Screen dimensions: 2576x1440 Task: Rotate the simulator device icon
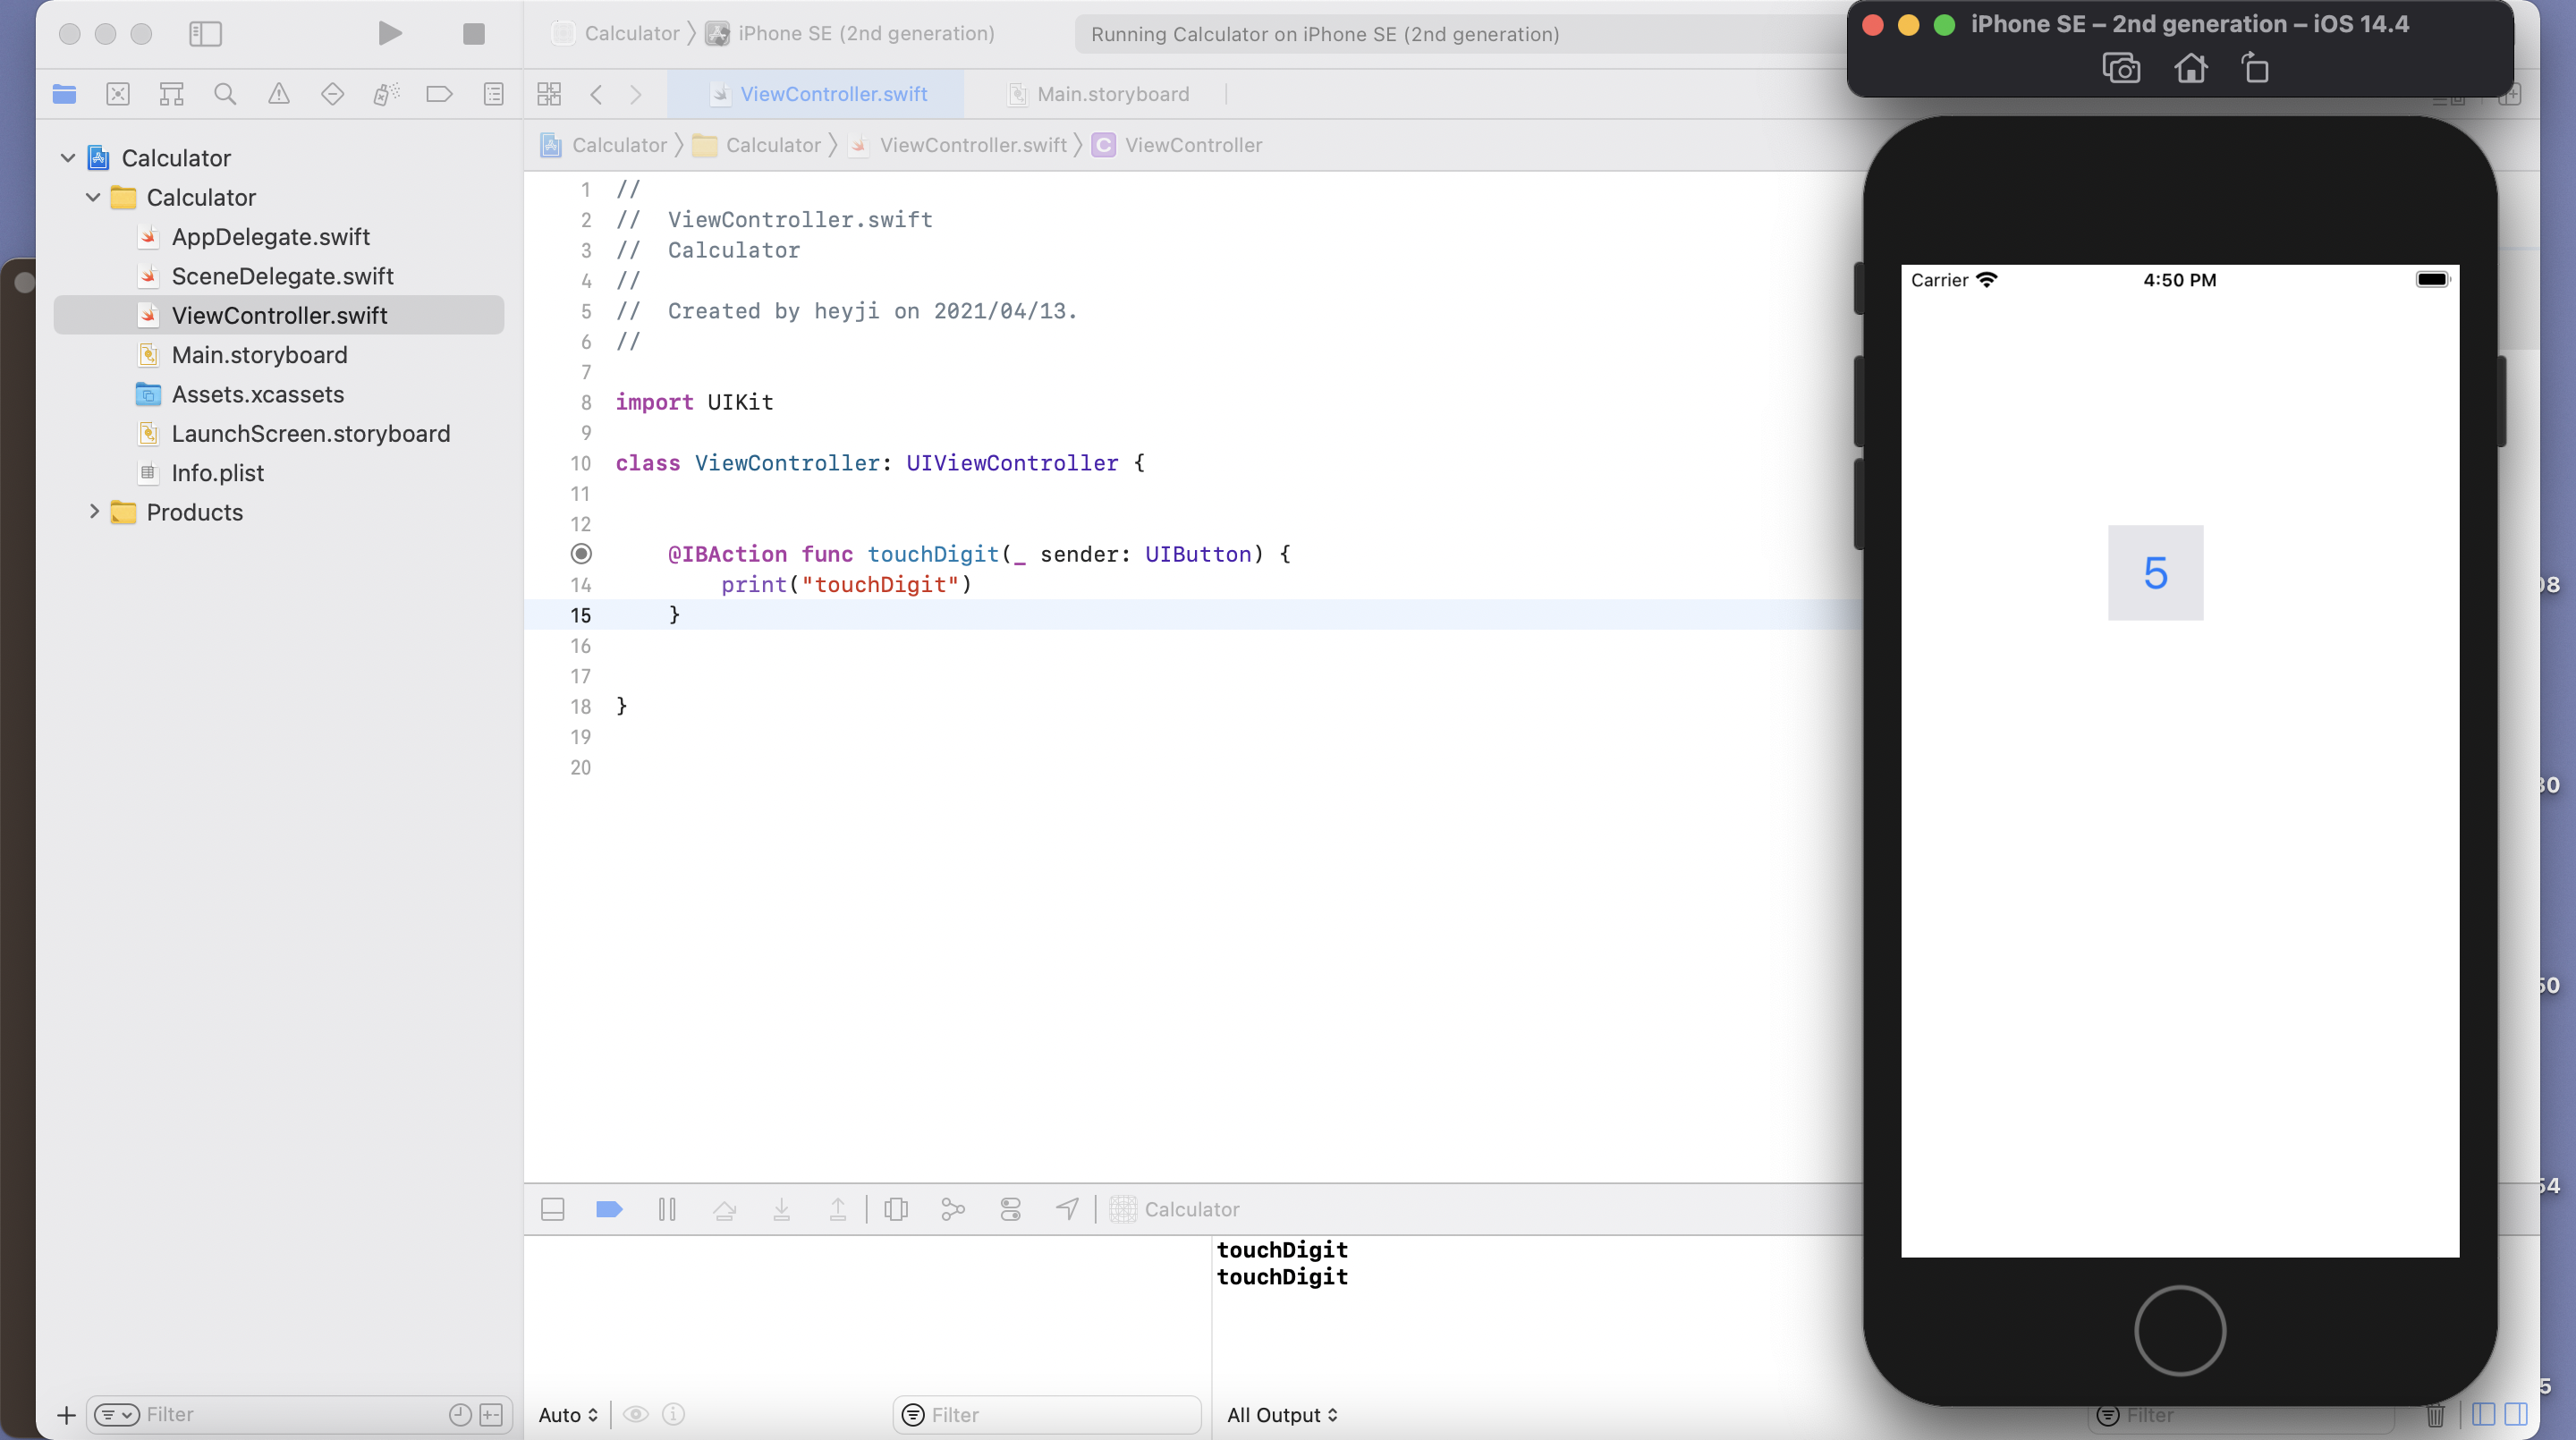point(2255,69)
